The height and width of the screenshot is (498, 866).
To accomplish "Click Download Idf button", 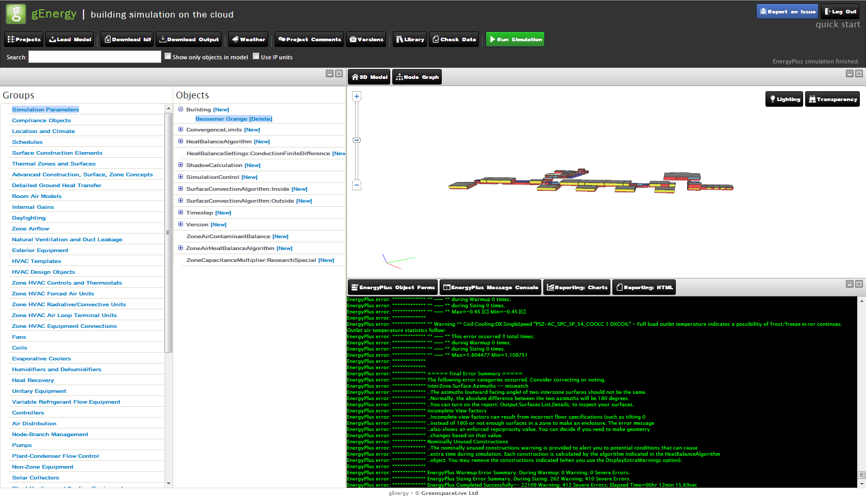I will pos(127,39).
